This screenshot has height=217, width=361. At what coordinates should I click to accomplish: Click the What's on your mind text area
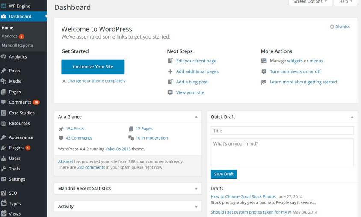pyautogui.click(x=282, y=152)
